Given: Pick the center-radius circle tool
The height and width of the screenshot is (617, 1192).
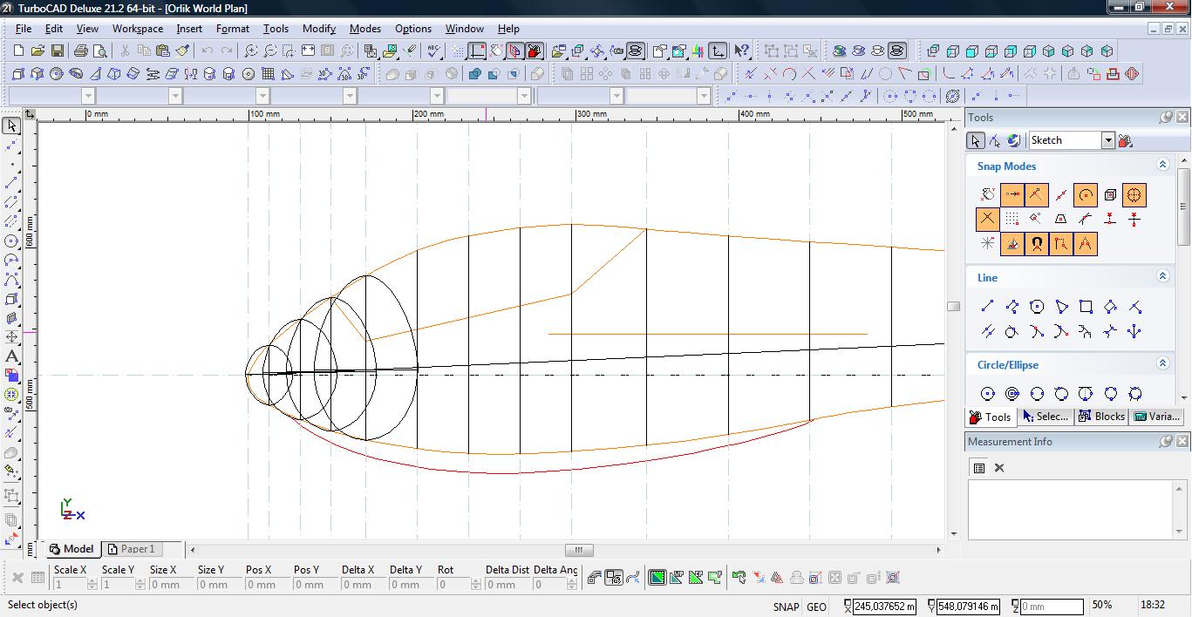Looking at the screenshot, I should 987,394.
